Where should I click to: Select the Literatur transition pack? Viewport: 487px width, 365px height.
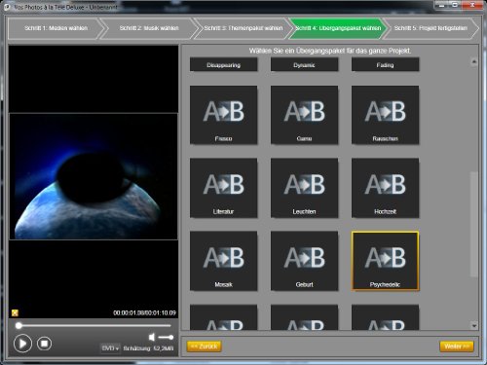(x=223, y=188)
